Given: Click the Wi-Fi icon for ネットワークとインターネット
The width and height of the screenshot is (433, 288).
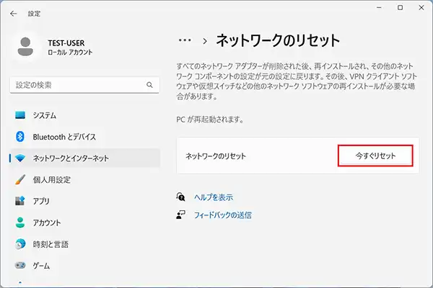Looking at the screenshot, I should click(x=20, y=158).
